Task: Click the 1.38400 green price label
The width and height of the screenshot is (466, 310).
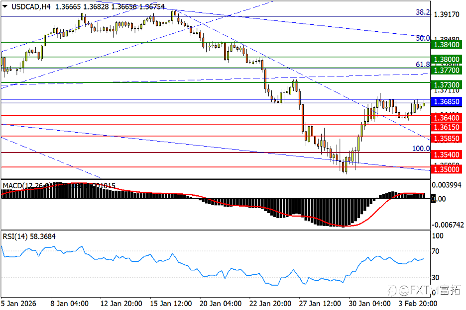Action: tap(447, 45)
